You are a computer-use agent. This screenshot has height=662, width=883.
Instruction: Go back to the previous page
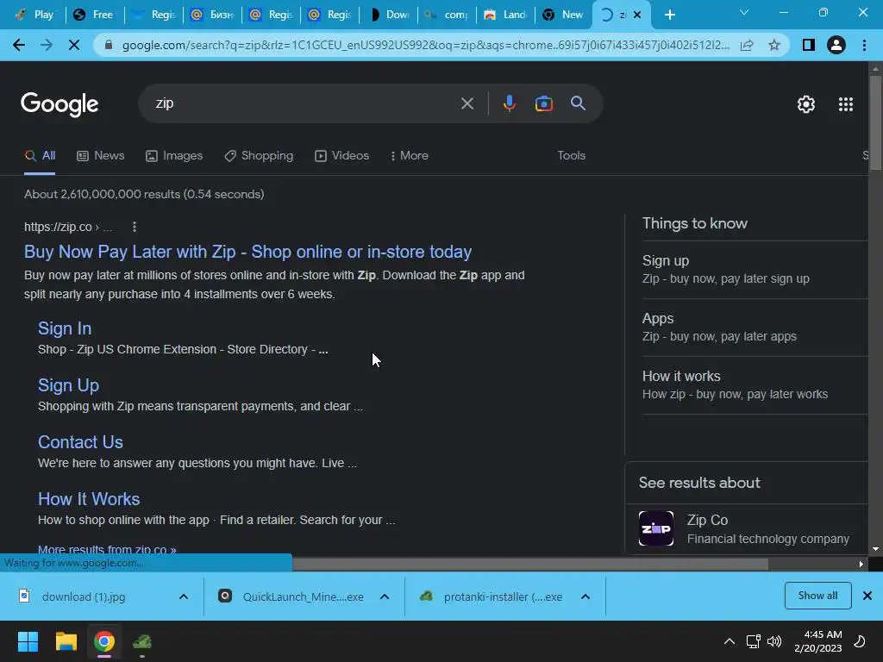tap(19, 45)
